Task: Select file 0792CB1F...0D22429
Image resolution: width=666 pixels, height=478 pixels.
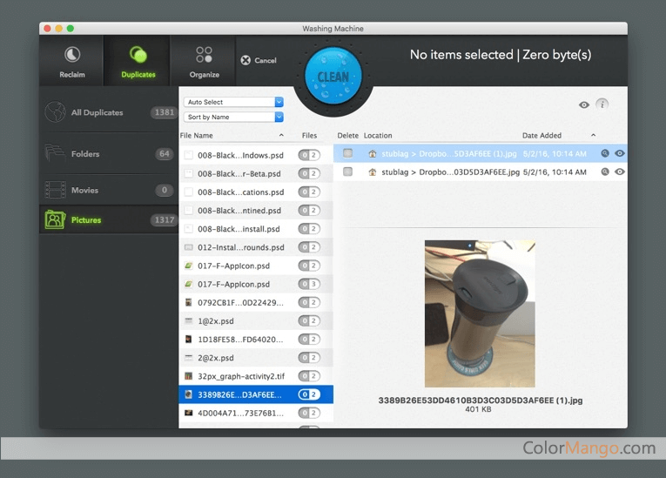Action: pyautogui.click(x=256, y=302)
